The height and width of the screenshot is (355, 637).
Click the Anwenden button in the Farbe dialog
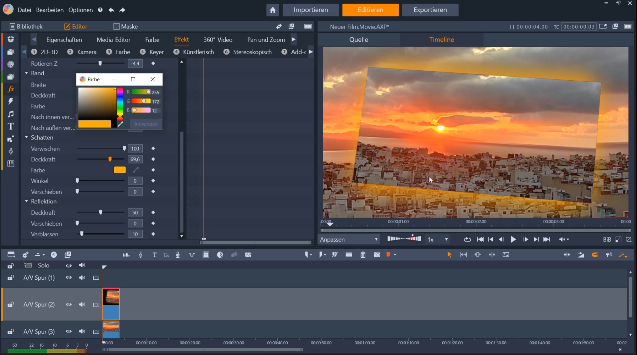pos(145,124)
